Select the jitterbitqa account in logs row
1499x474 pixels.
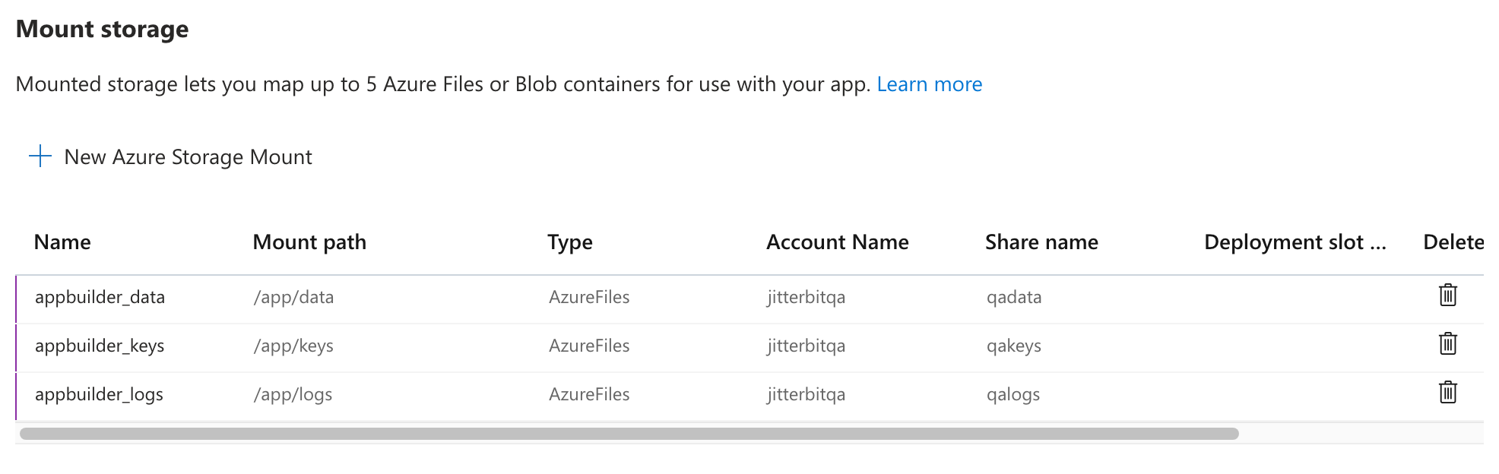click(806, 394)
